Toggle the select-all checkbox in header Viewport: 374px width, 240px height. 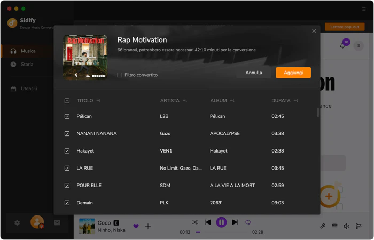67,101
